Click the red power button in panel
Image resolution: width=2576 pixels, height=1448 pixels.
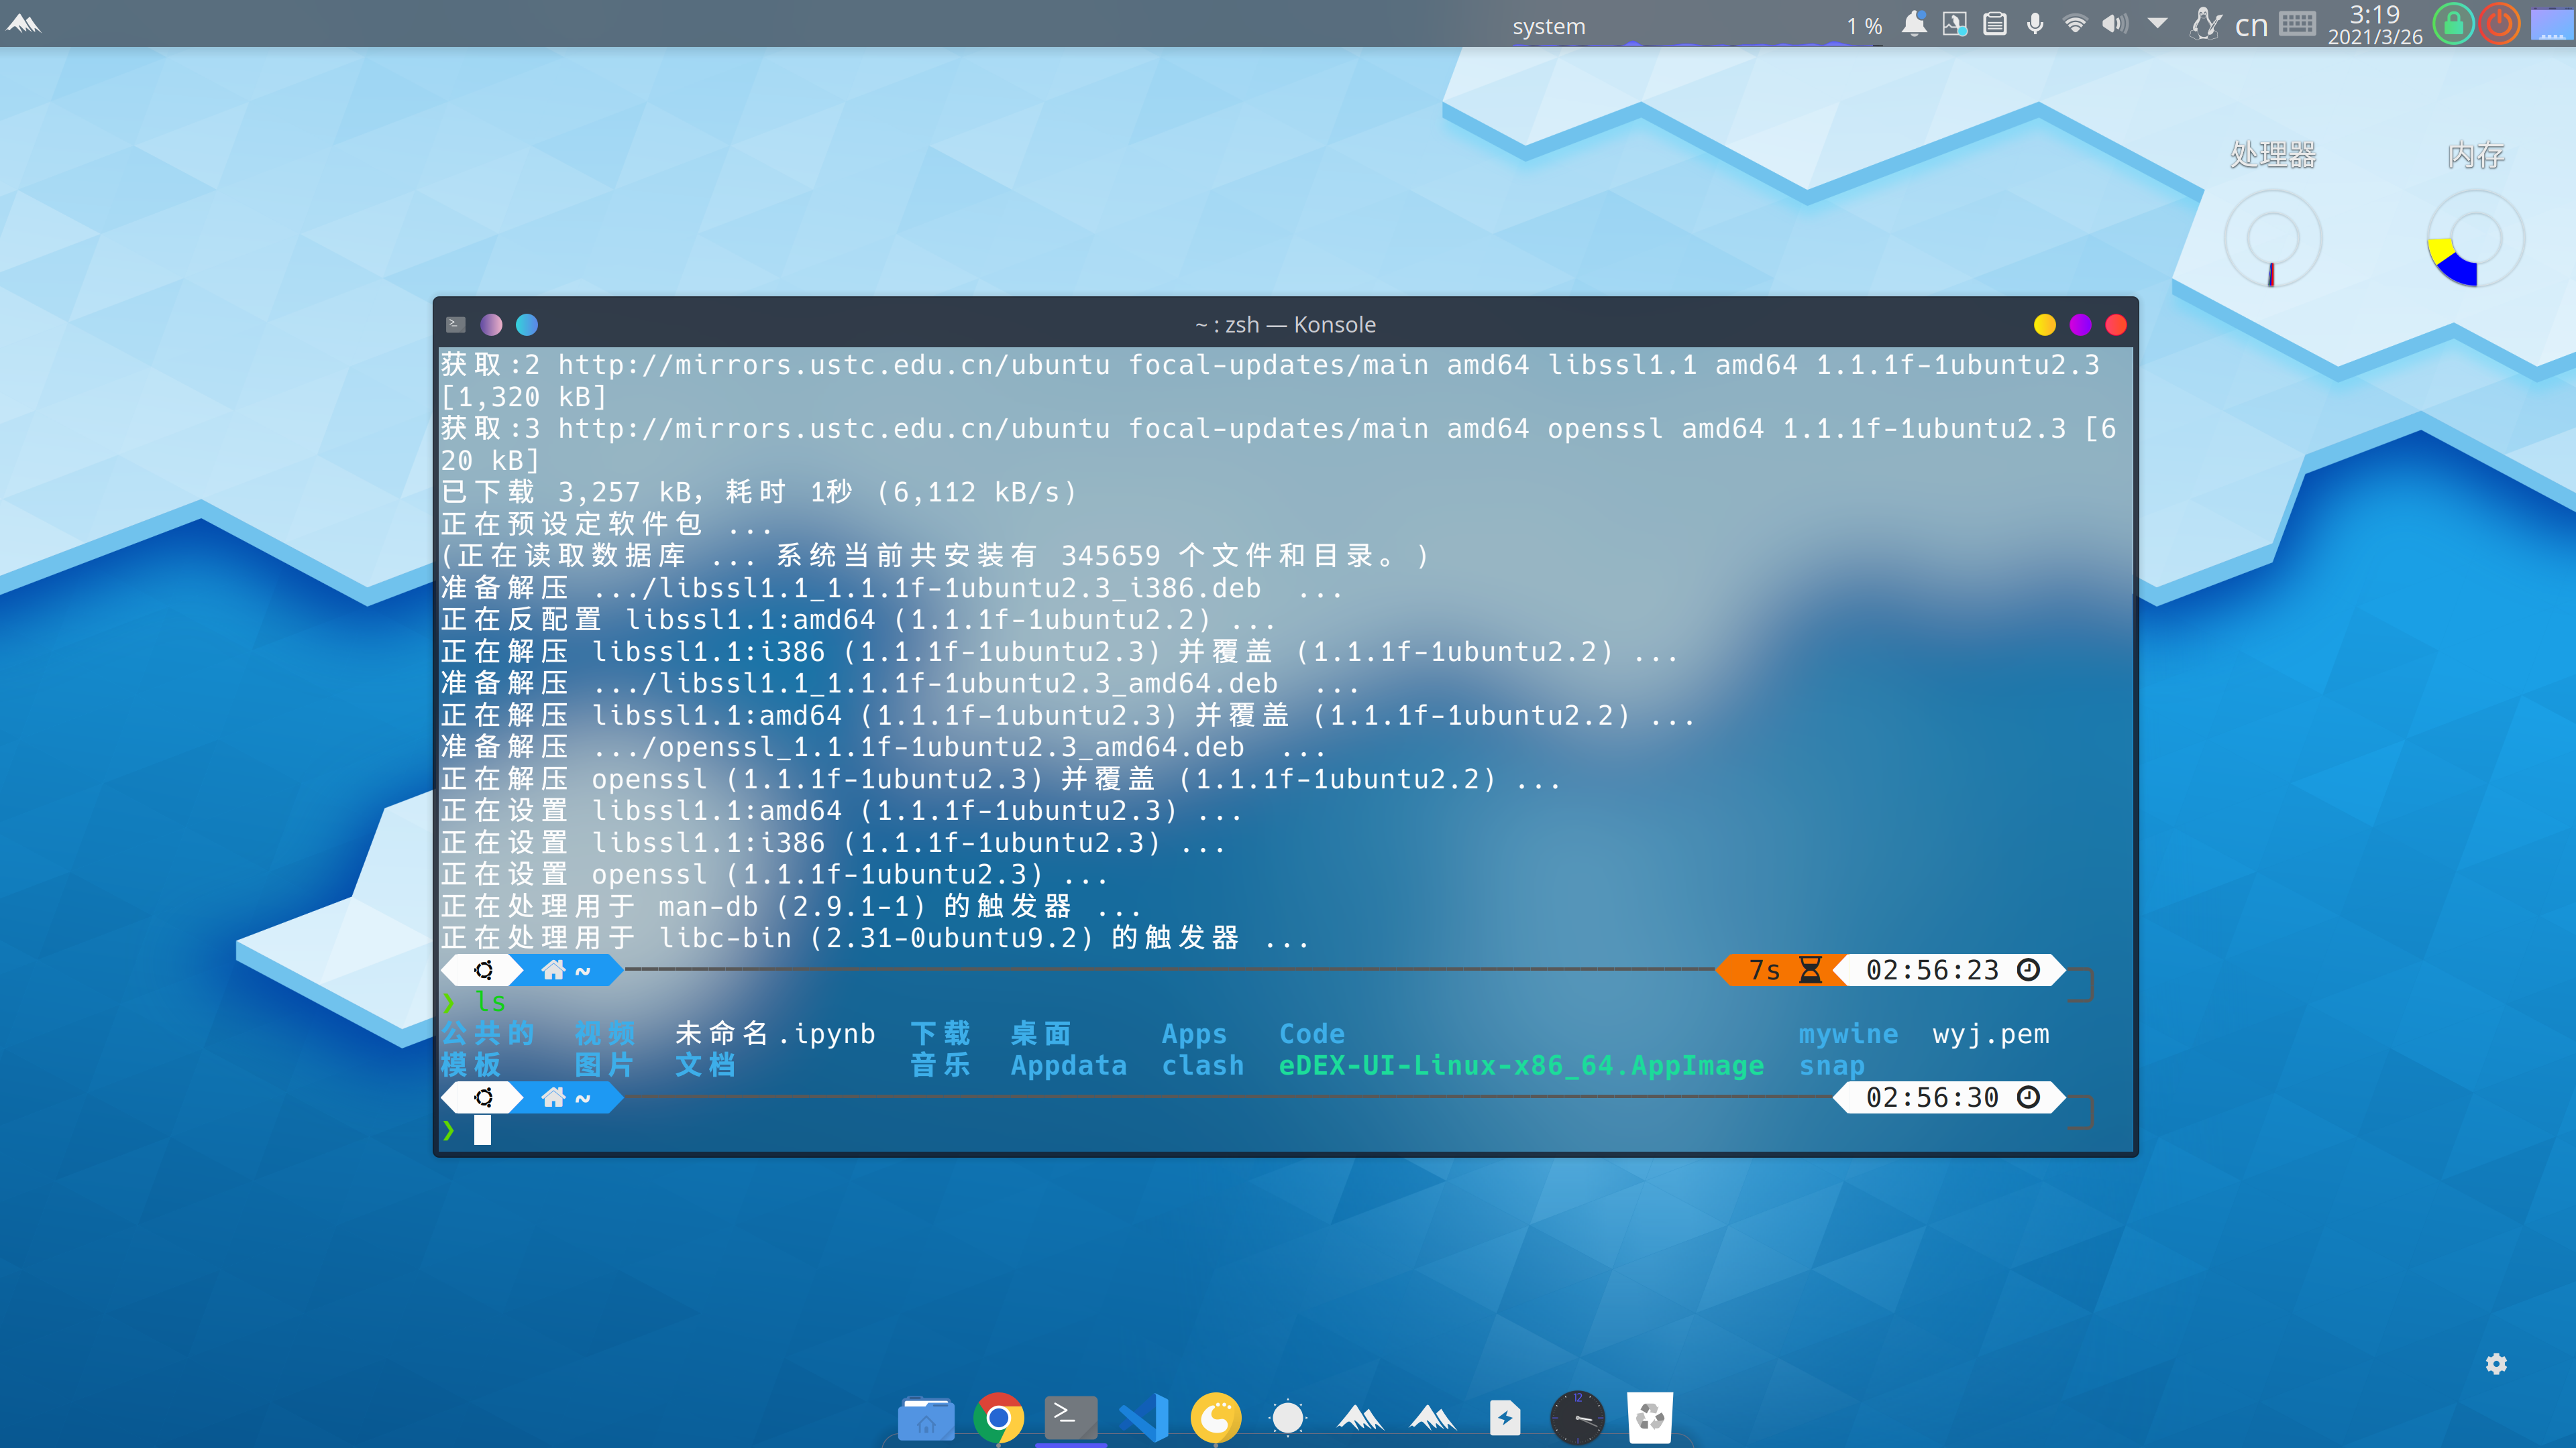[x=2499, y=23]
